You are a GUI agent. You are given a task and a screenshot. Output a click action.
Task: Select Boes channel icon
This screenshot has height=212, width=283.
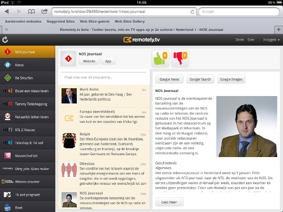point(7,207)
